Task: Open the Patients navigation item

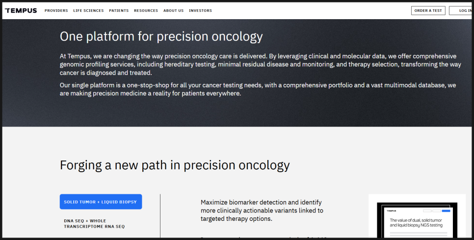Action: (x=119, y=11)
